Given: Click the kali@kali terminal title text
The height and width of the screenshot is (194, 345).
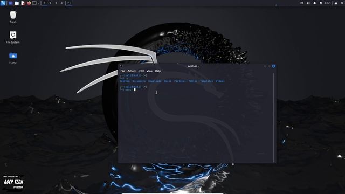Looking at the screenshot, I should (x=193, y=66).
